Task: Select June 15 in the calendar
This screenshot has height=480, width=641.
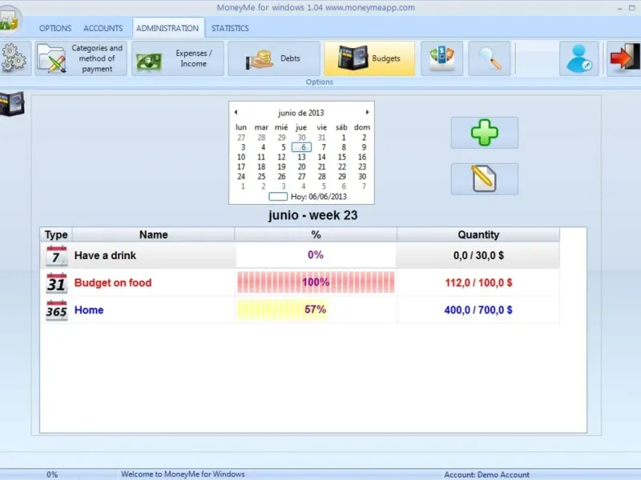Action: click(342, 157)
